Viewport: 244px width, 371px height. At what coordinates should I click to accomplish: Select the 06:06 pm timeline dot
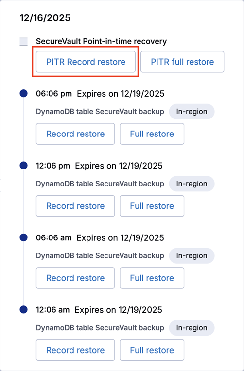[23, 93]
